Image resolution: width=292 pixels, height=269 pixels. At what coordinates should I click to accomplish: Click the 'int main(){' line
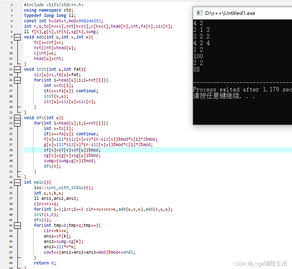point(38,183)
